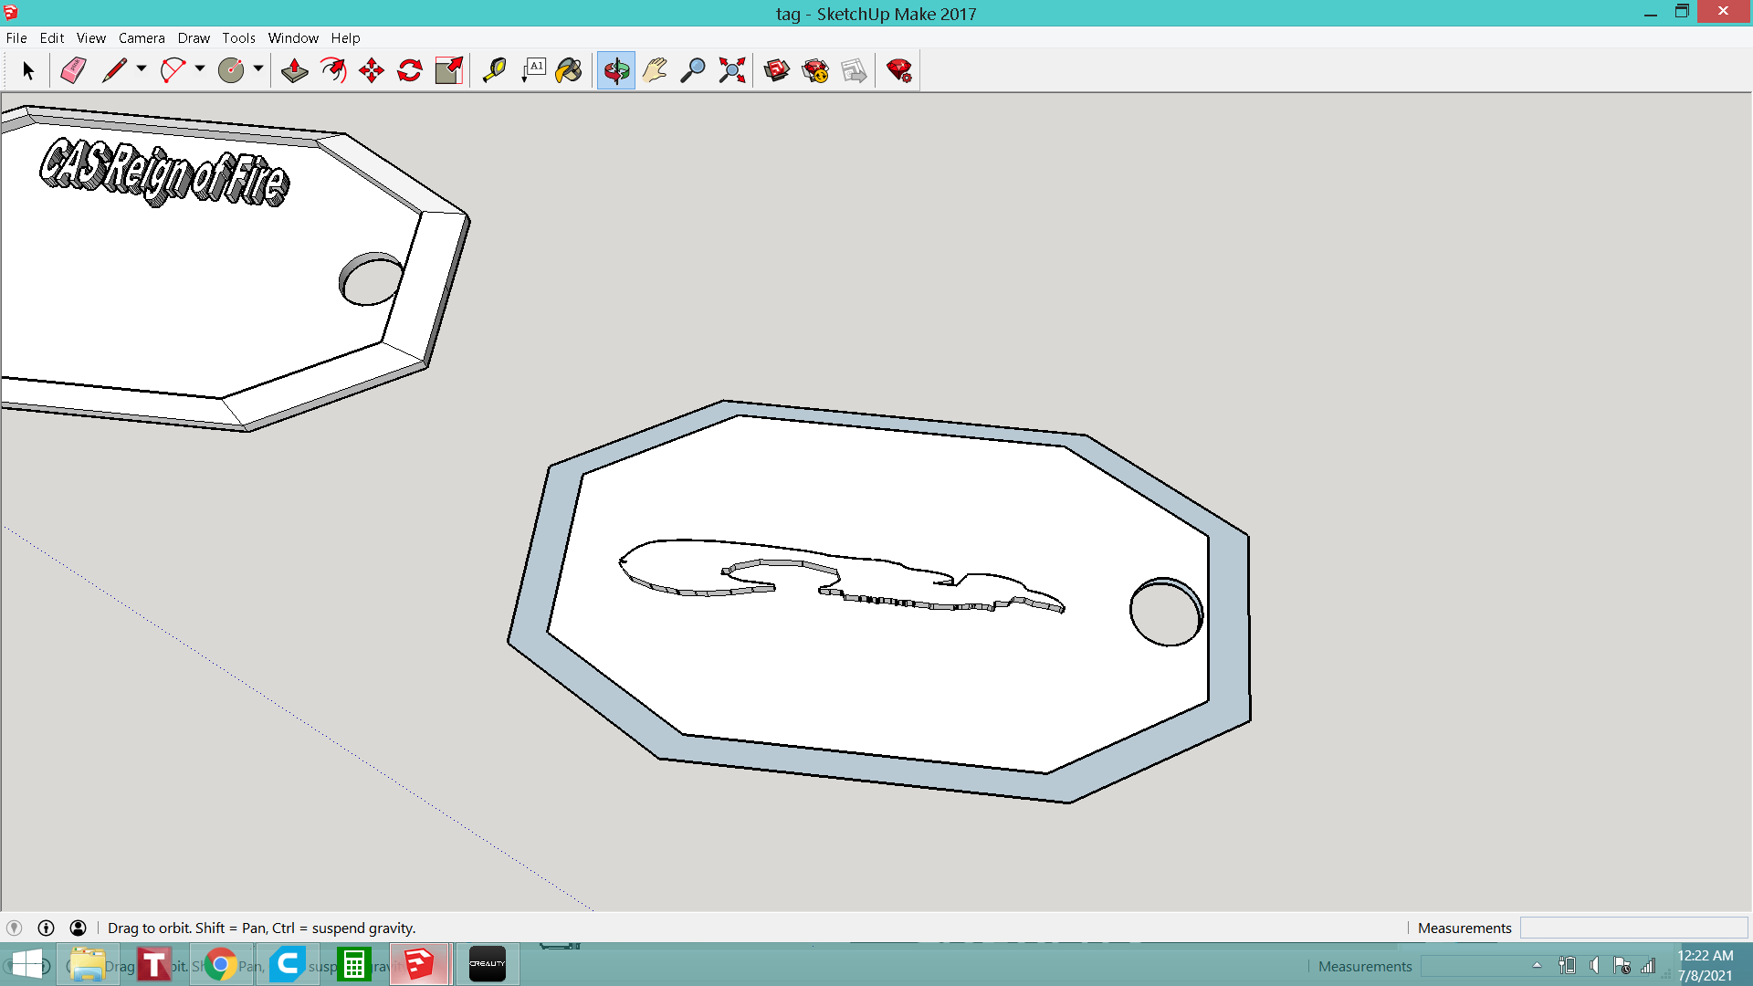Activate the Line pencil tool

pyautogui.click(x=114, y=70)
